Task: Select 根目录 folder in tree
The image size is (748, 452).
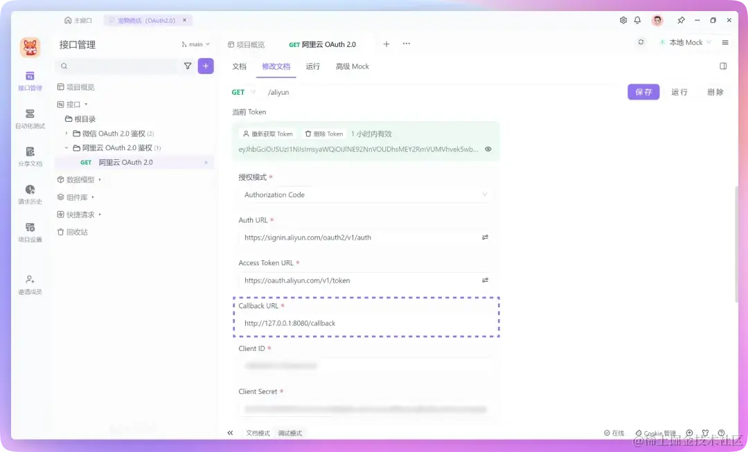Action: [x=80, y=119]
